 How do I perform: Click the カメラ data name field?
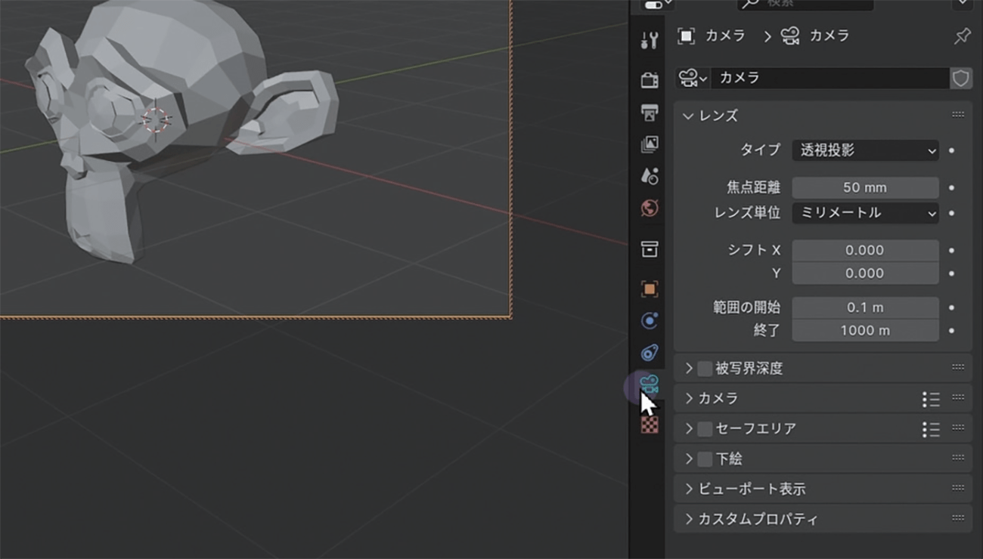pos(830,78)
